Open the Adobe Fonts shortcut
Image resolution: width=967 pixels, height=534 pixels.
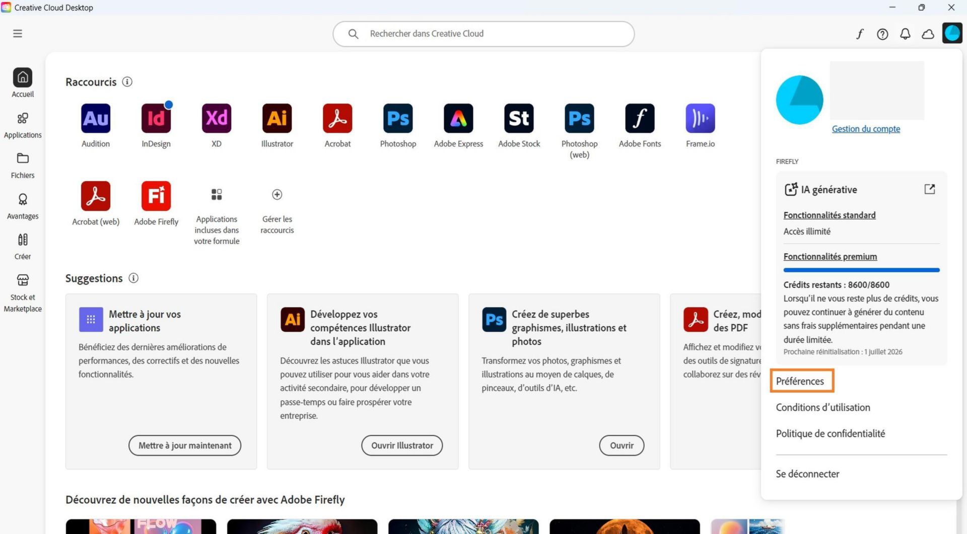(x=640, y=118)
